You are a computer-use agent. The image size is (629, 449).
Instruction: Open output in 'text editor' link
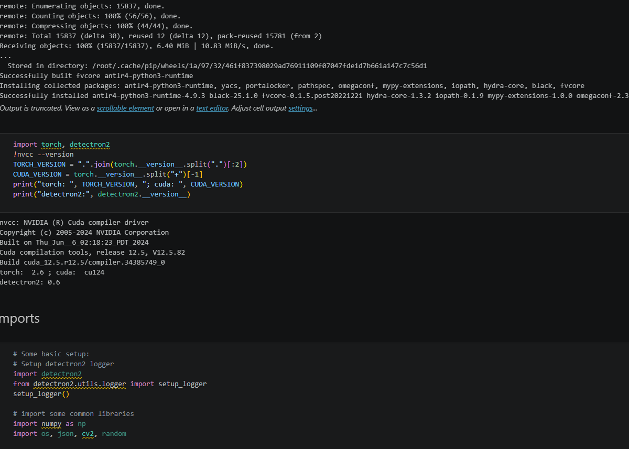[x=212, y=108]
